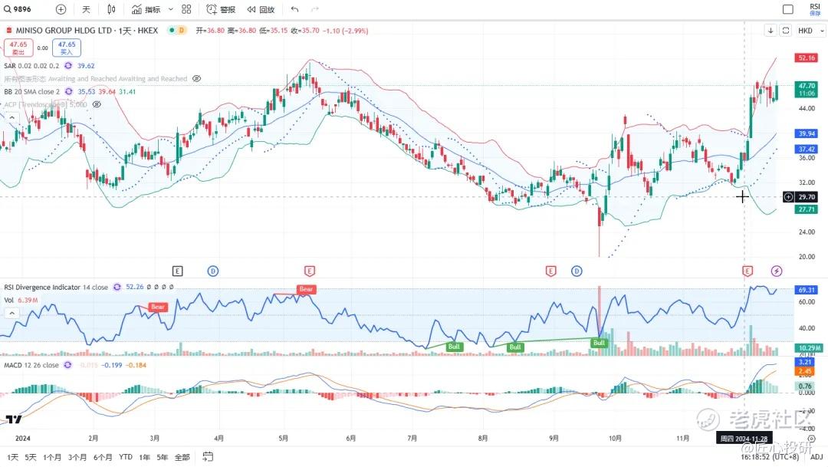Select the 1个月 range tab

52,457
